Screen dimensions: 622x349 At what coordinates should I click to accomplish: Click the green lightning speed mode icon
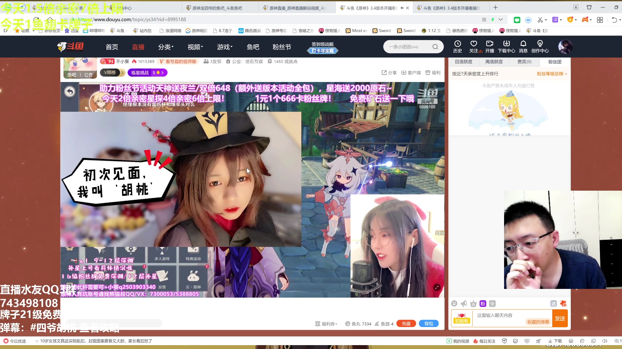point(492,20)
